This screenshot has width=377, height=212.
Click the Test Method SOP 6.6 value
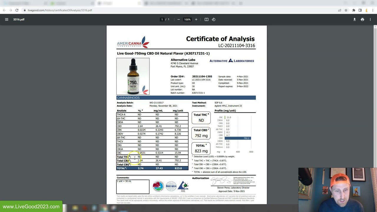[x=218, y=103]
